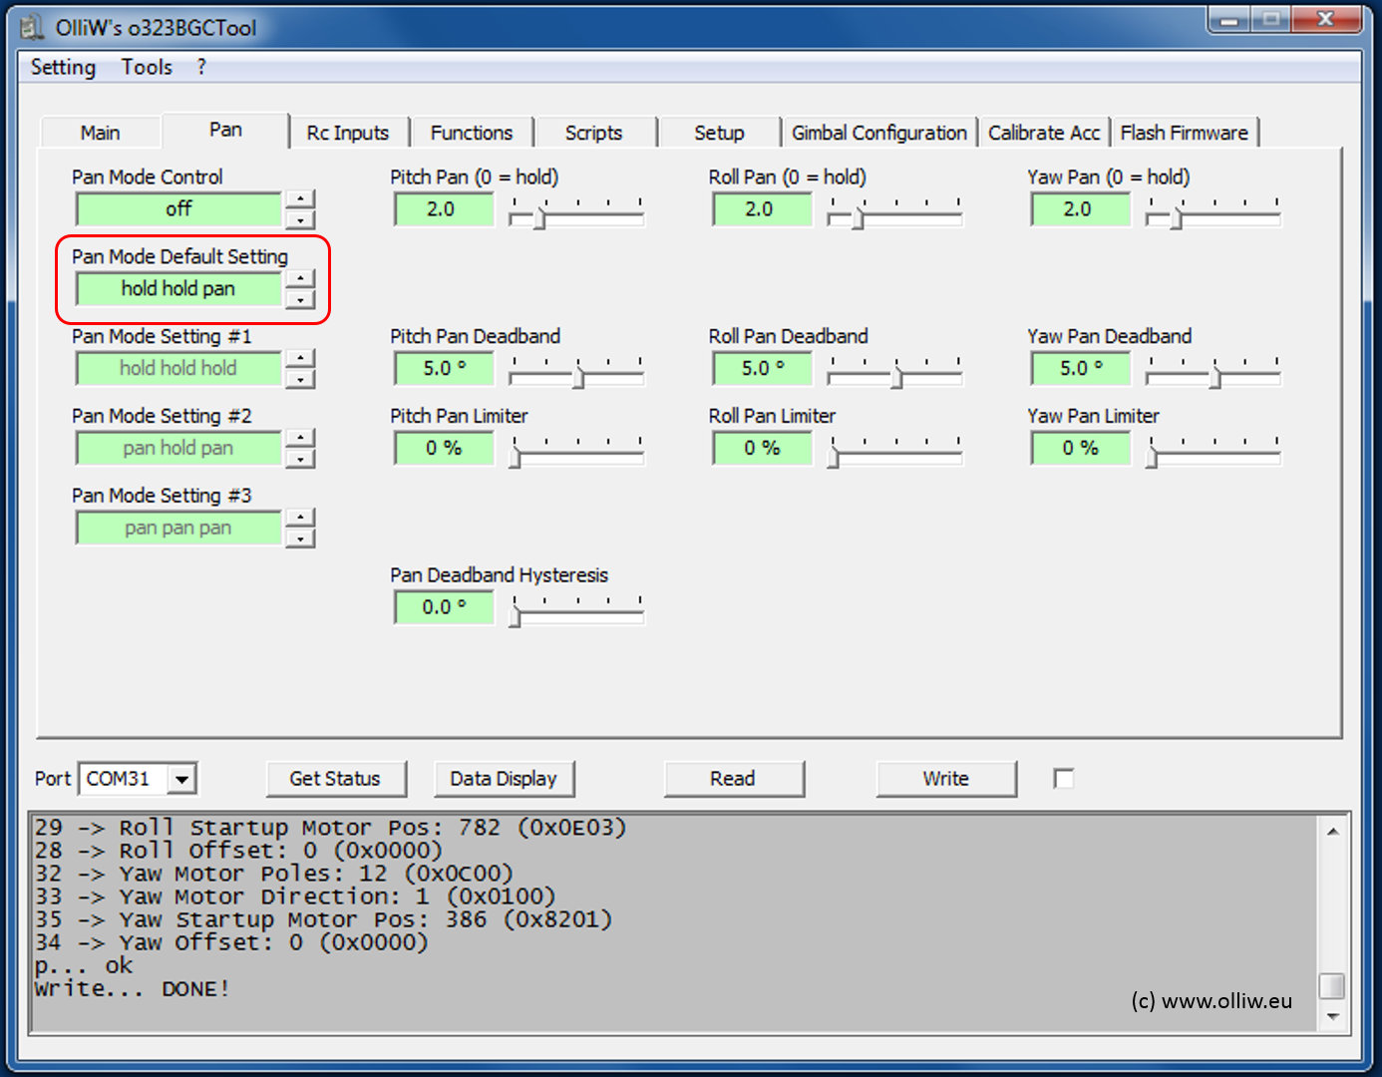This screenshot has height=1077, width=1382.
Task: Click the Write button
Action: [945, 779]
